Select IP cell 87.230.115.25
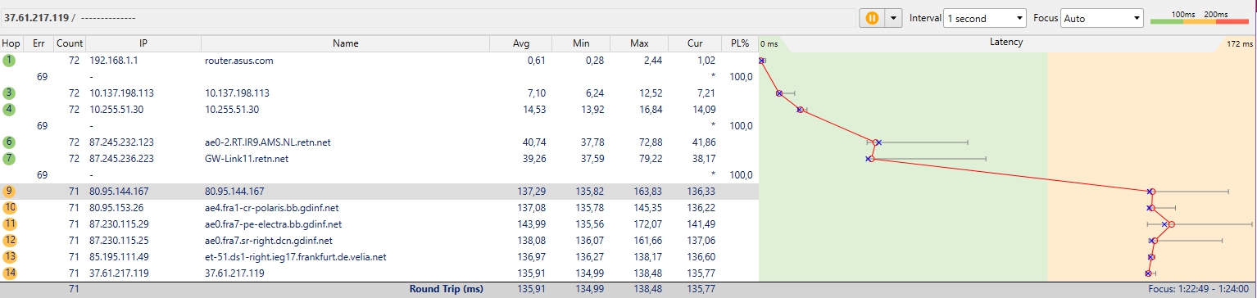Image resolution: width=1257 pixels, height=298 pixels. tap(120, 241)
